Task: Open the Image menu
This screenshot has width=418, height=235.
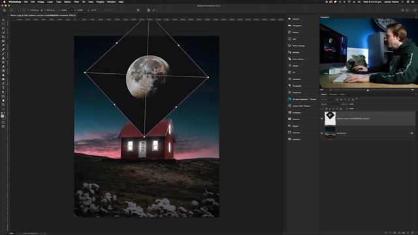Action: pyautogui.click(x=40, y=2)
